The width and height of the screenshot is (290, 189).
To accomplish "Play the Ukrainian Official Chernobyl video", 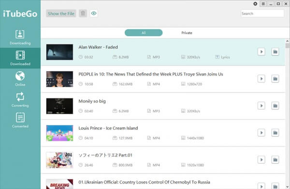I will click(261, 186).
